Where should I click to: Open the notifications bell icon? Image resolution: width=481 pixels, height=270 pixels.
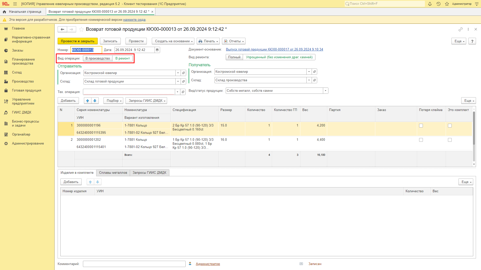coord(430,4)
